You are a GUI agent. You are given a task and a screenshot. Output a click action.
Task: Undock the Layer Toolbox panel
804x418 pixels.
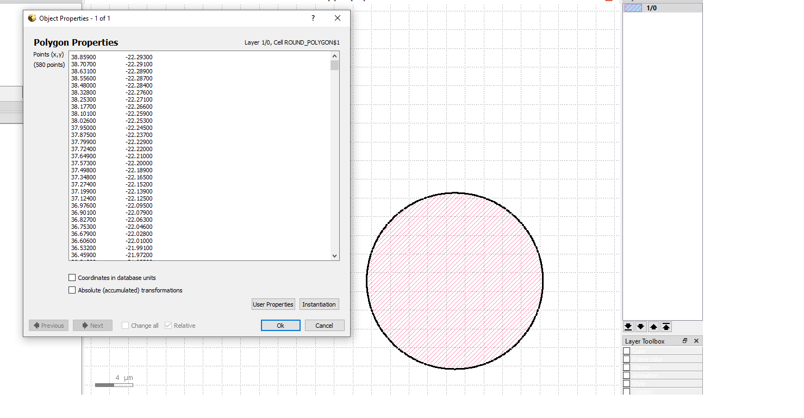click(x=684, y=341)
